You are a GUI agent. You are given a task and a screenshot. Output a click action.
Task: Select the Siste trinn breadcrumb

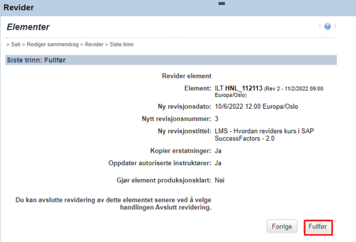[121, 45]
